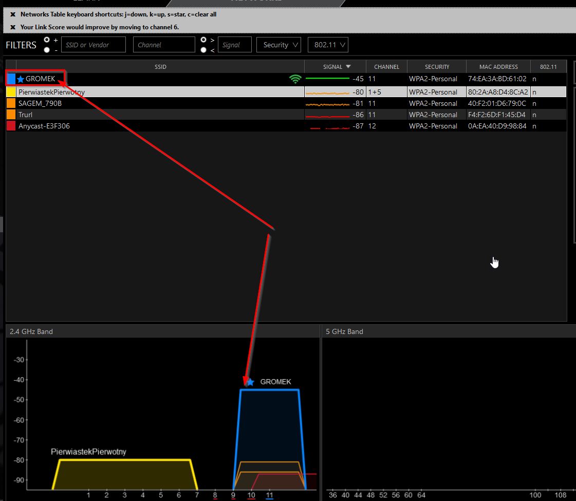This screenshot has width=576, height=501.
Task: Open the Security filter dropdown
Action: click(278, 45)
